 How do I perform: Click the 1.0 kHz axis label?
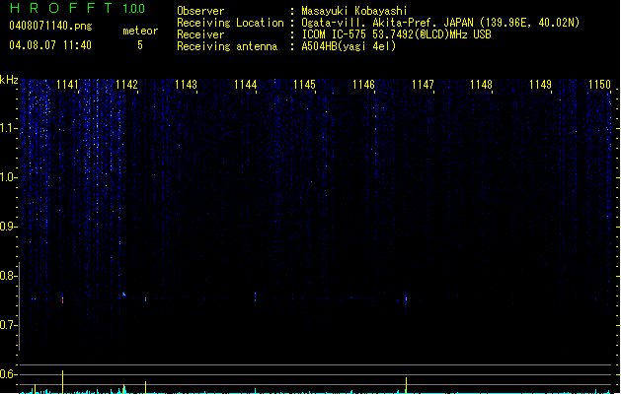(8, 177)
